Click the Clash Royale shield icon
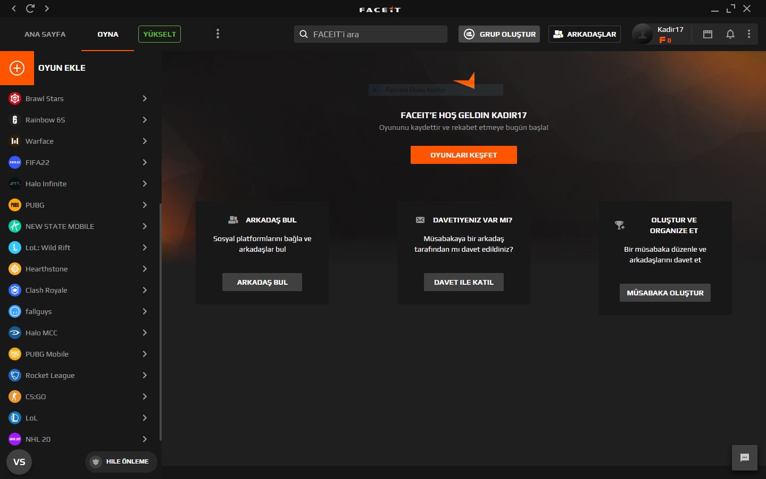 (x=15, y=290)
